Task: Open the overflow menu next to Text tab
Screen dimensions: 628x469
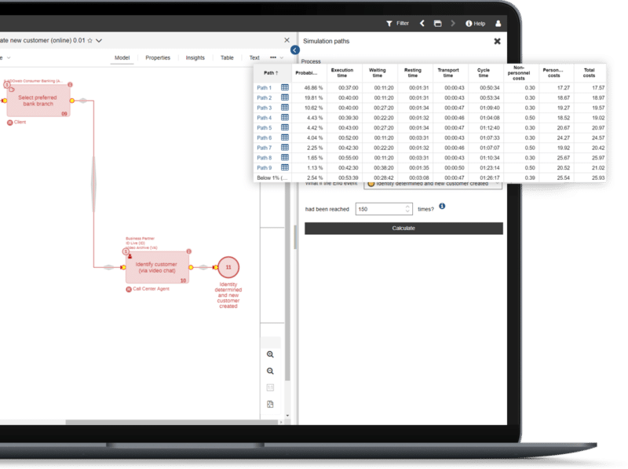Action: pyautogui.click(x=274, y=57)
